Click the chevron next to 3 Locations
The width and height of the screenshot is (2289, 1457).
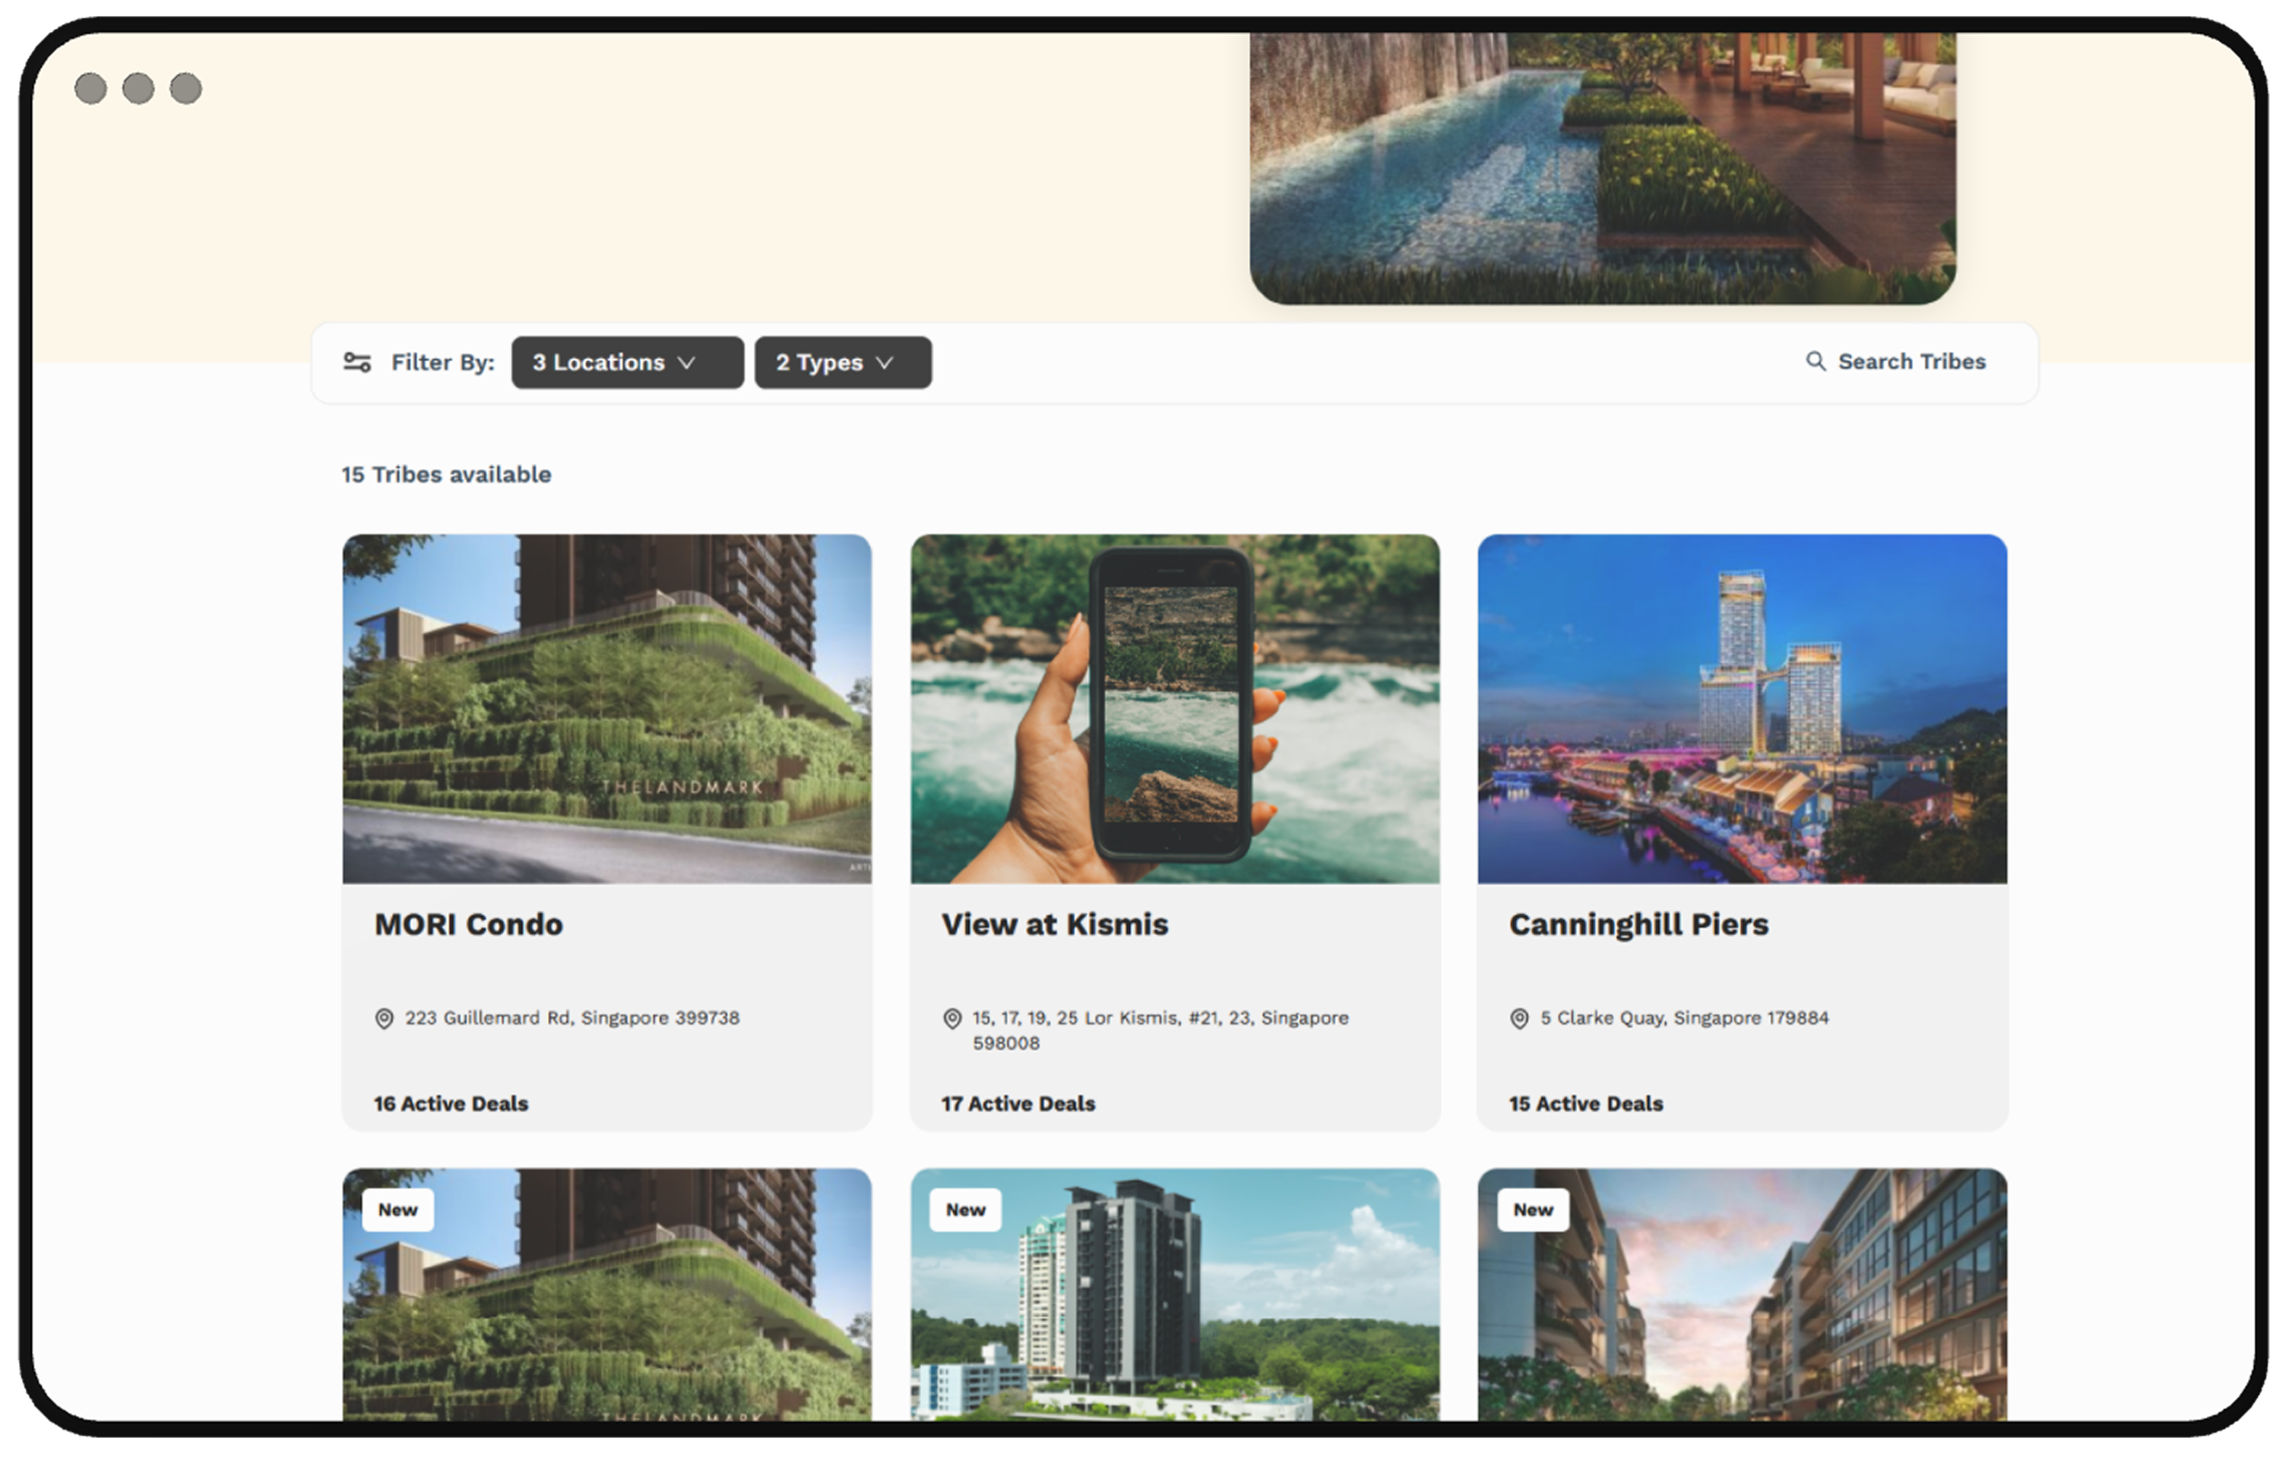pyautogui.click(x=686, y=363)
